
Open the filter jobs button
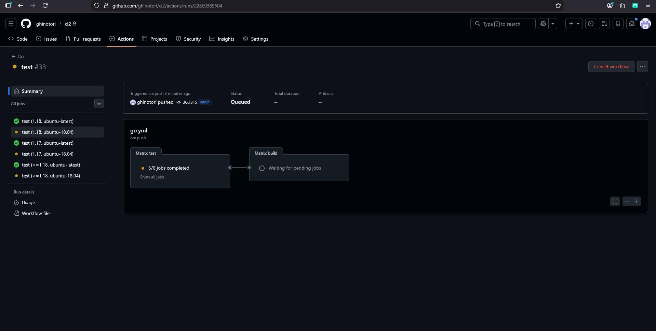[99, 103]
